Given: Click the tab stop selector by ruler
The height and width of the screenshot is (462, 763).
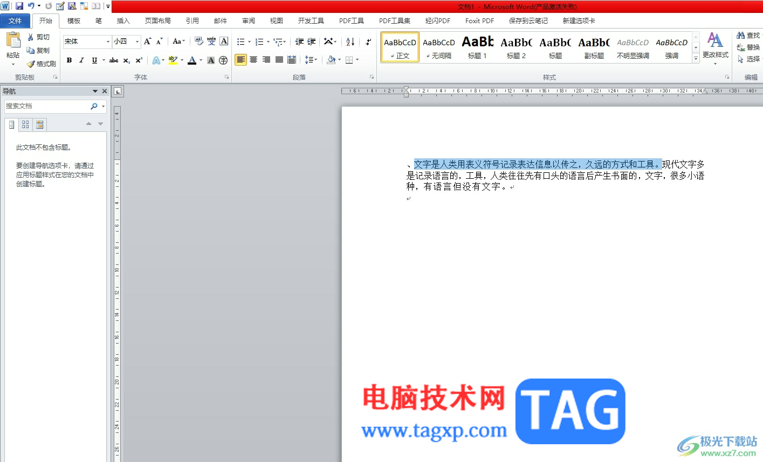Looking at the screenshot, I should tap(119, 92).
